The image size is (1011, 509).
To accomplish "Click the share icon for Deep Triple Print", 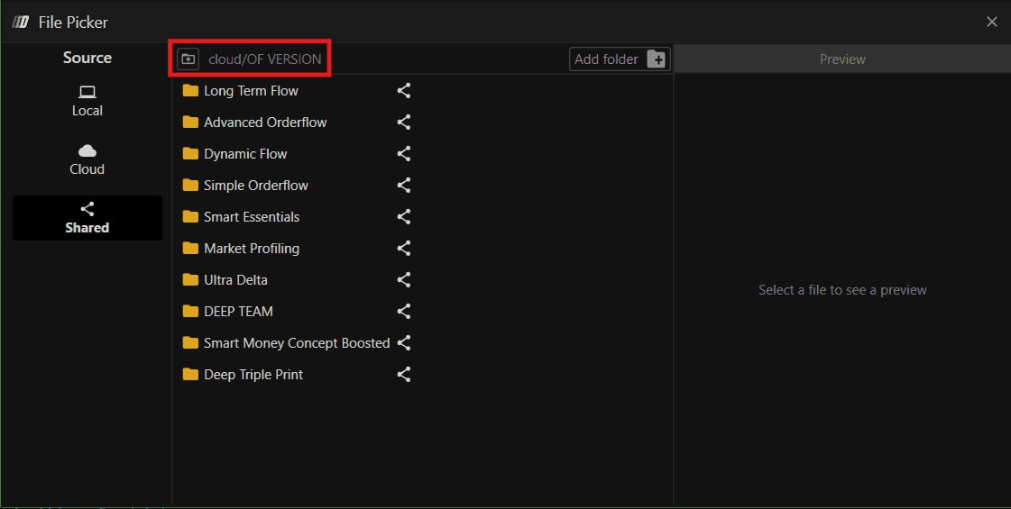I will coord(404,375).
